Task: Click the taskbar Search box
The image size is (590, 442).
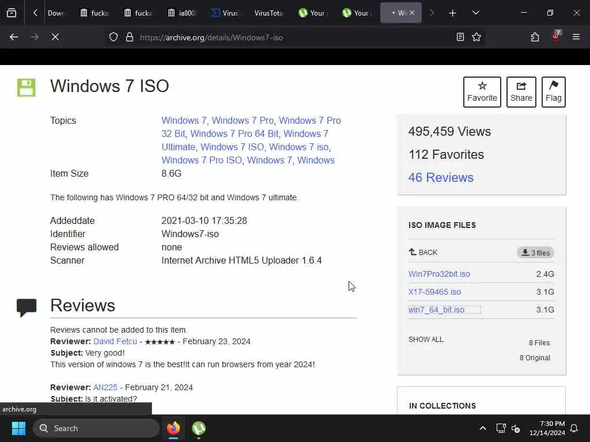Action: tap(96, 428)
